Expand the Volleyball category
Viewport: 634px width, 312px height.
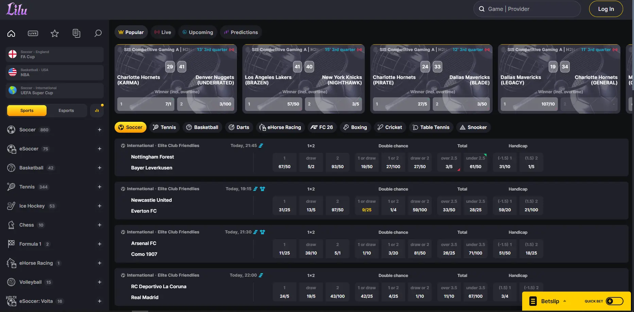(x=100, y=282)
